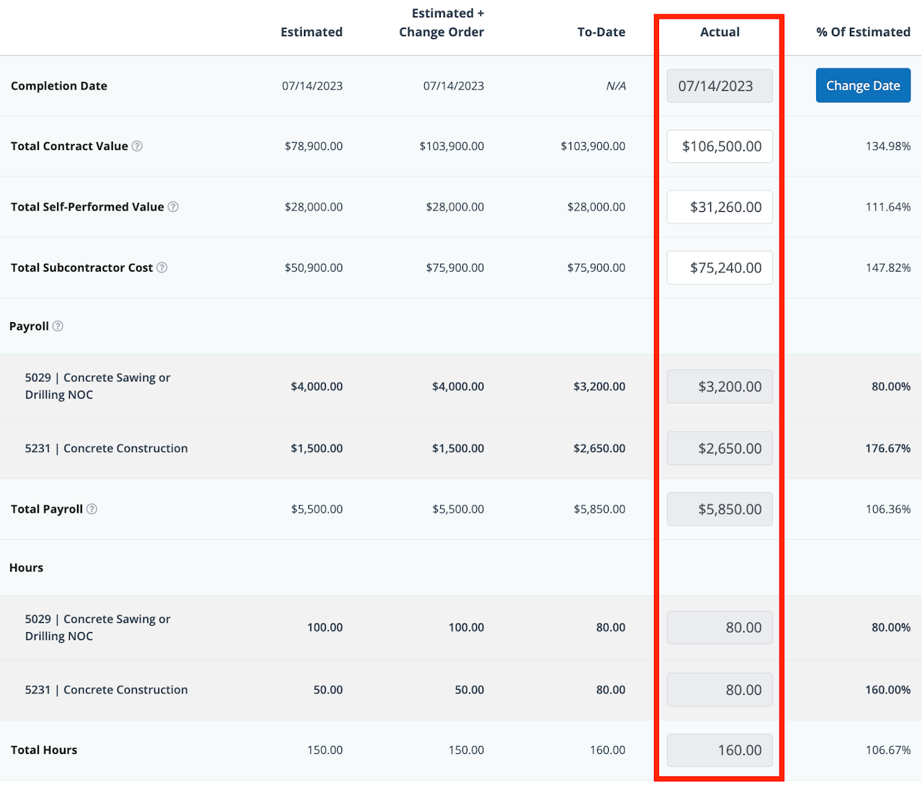Image resolution: width=922 pixels, height=790 pixels.
Task: Click Actual payroll field for Concrete Sawing
Action: pos(719,386)
